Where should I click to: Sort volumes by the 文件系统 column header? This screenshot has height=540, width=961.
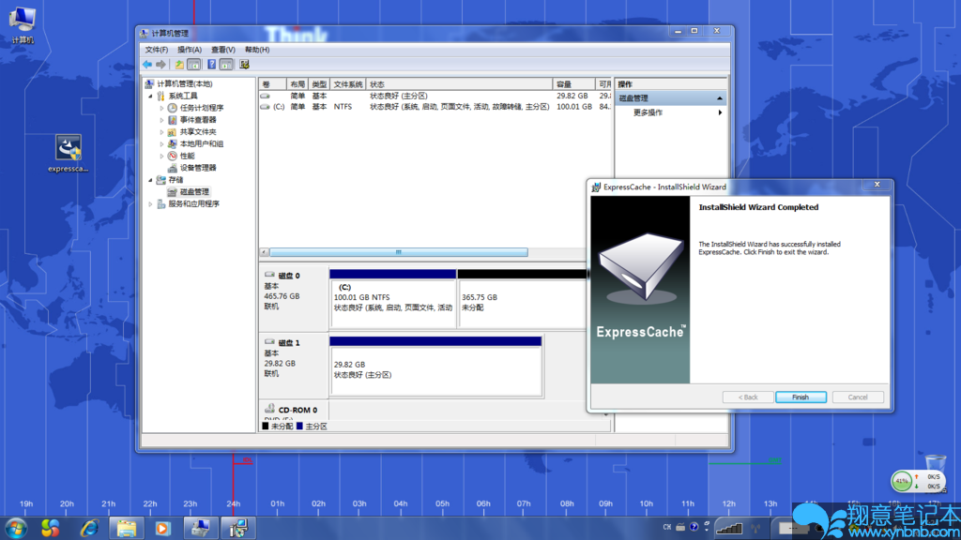348,83
